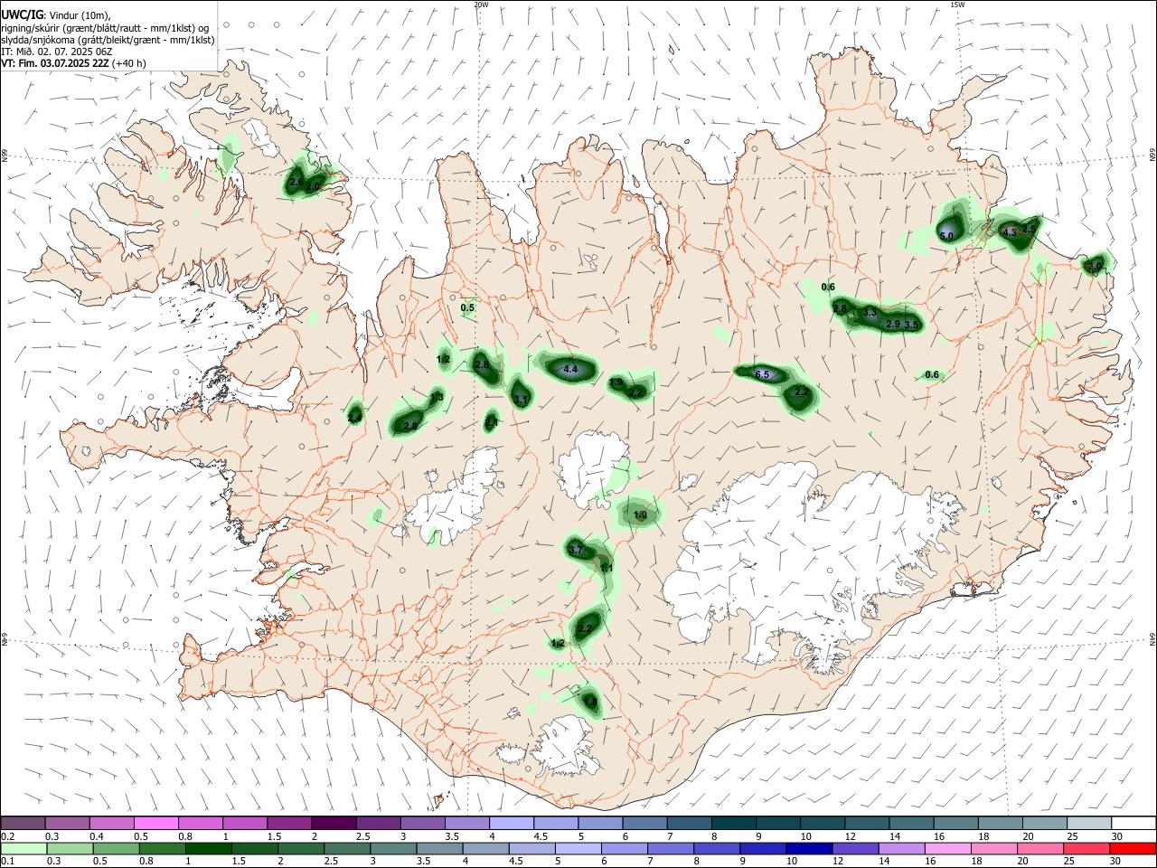This screenshot has height=868, width=1157.
Task: Click the 1.8 rainfall value in the south
Action: [x=590, y=701]
